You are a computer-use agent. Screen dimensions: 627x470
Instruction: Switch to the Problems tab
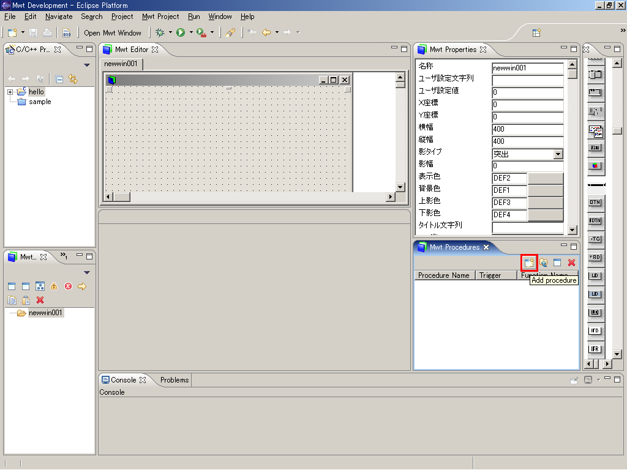(175, 379)
